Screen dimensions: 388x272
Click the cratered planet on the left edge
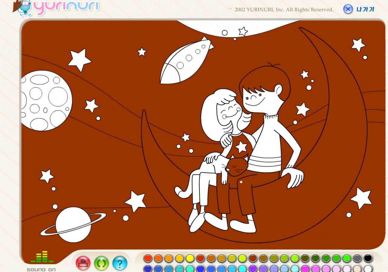[45, 100]
